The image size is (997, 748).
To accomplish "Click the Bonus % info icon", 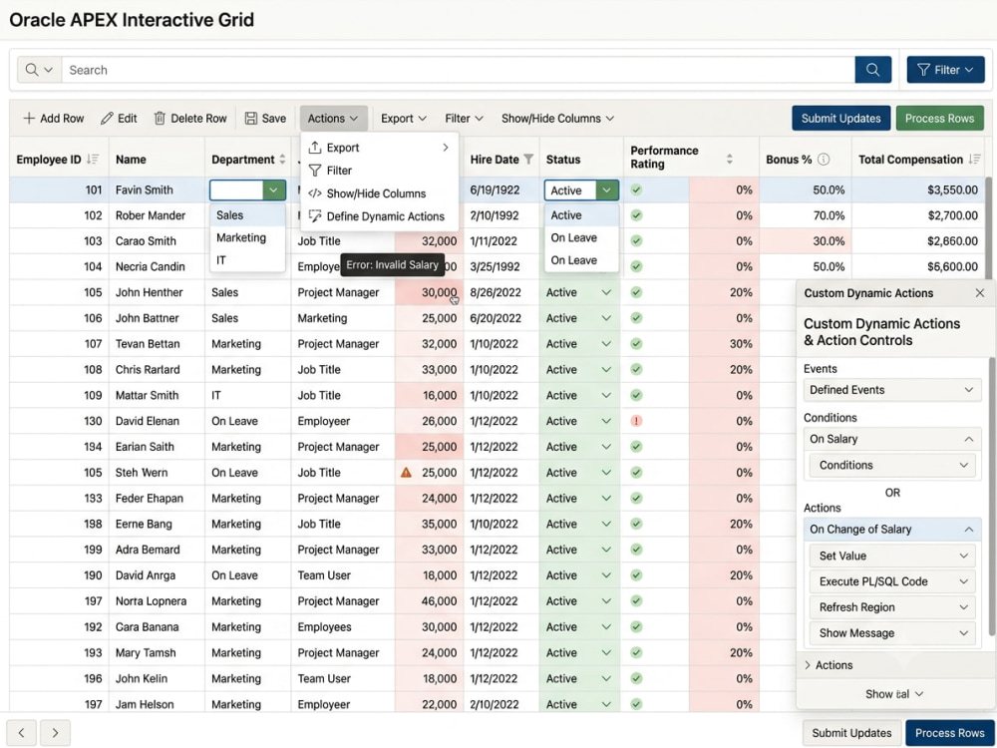I will coord(824,159).
